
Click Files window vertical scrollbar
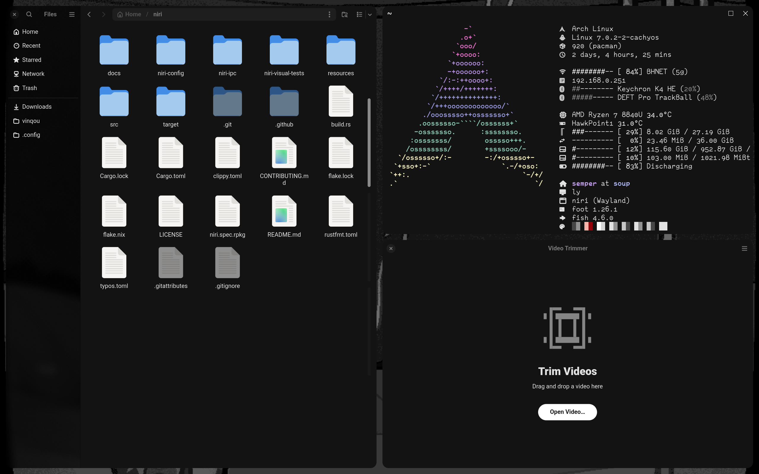(369, 142)
